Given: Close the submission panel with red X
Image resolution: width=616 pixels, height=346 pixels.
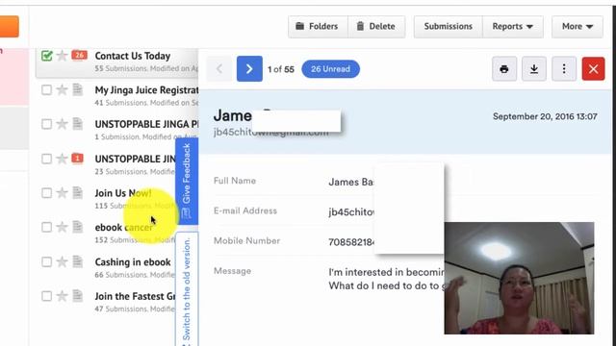Looking at the screenshot, I should coord(593,69).
